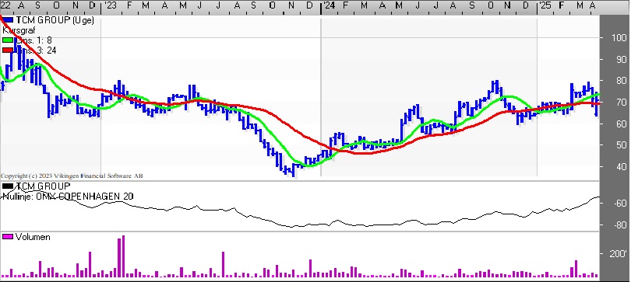Click the black TCM GROUP relative-strength legend swatch
The height and width of the screenshot is (282, 631).
[x=8, y=186]
